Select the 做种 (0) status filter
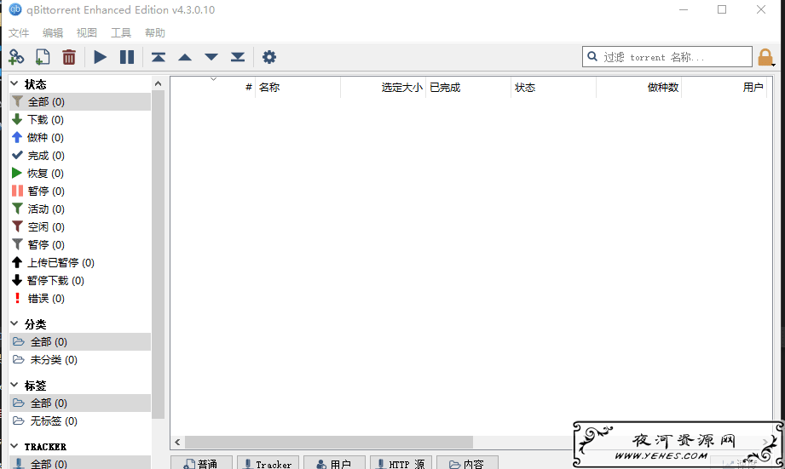This screenshot has width=785, height=469. pos(80,138)
